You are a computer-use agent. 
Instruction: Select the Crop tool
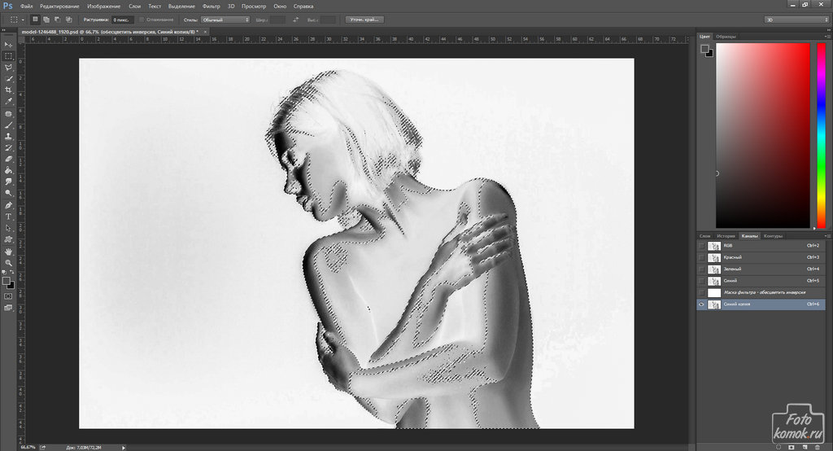8,90
